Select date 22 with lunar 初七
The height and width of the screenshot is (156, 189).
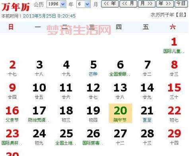point(174,114)
